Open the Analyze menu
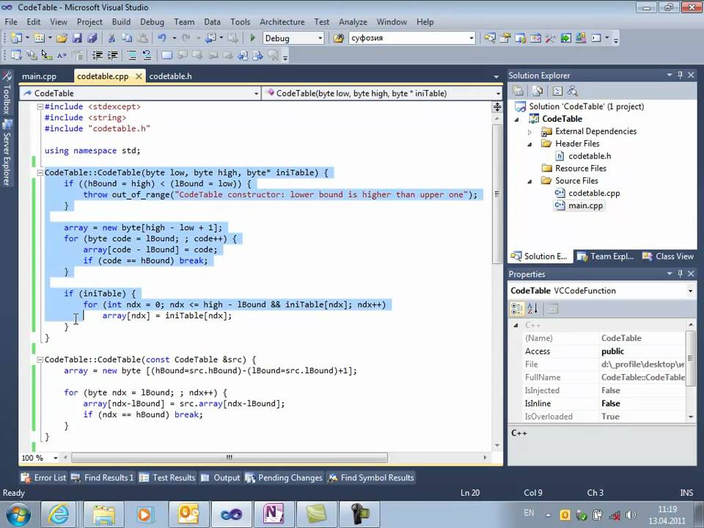Image resolution: width=704 pixels, height=528 pixels. (x=353, y=22)
